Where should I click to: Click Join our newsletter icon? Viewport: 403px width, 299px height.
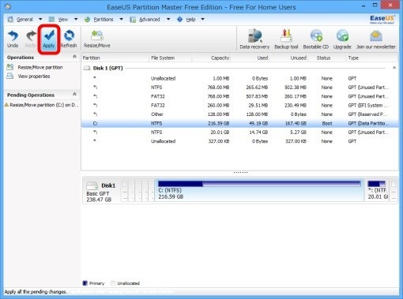tap(376, 39)
